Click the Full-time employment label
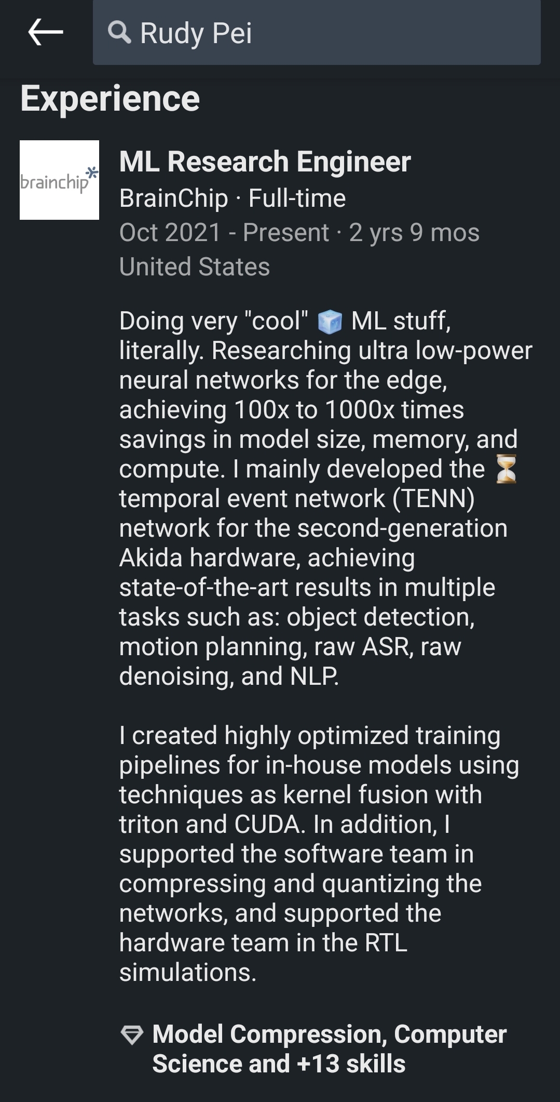The width and height of the screenshot is (560, 1102). coord(297,198)
